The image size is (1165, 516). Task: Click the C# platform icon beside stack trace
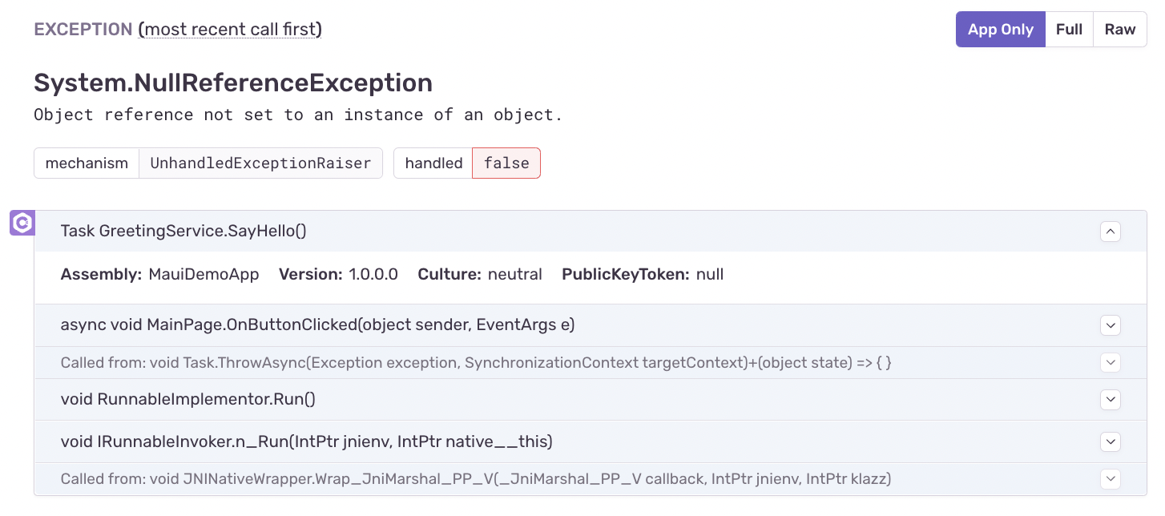22,223
